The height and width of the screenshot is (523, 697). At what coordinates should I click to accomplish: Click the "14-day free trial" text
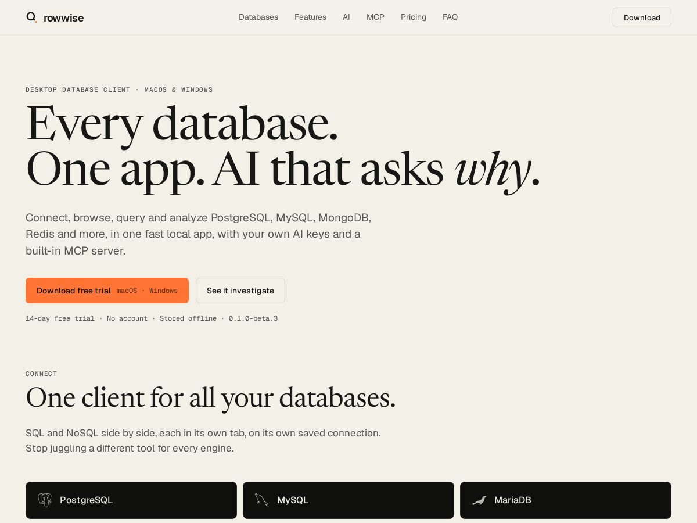point(60,318)
